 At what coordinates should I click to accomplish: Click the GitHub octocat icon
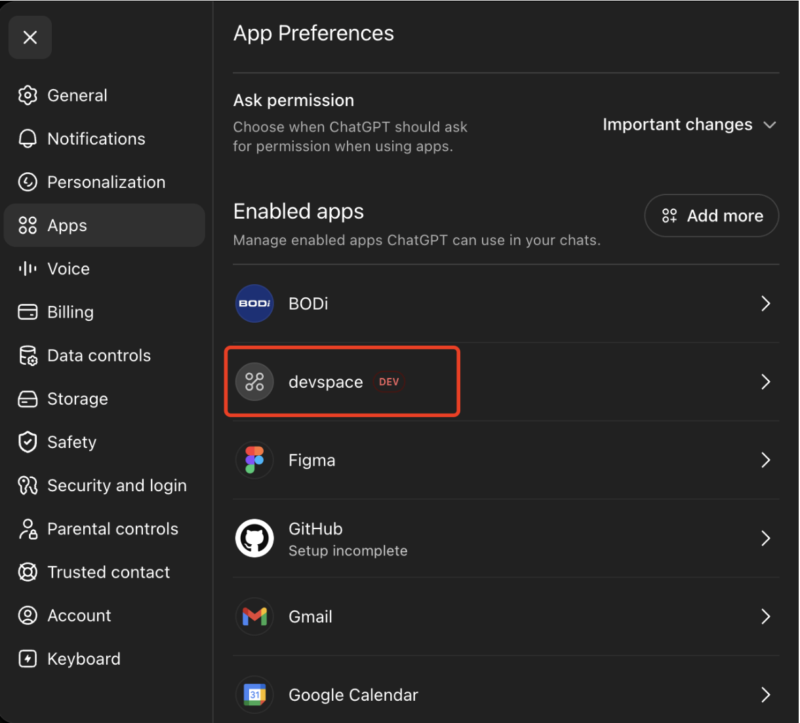[x=254, y=538]
